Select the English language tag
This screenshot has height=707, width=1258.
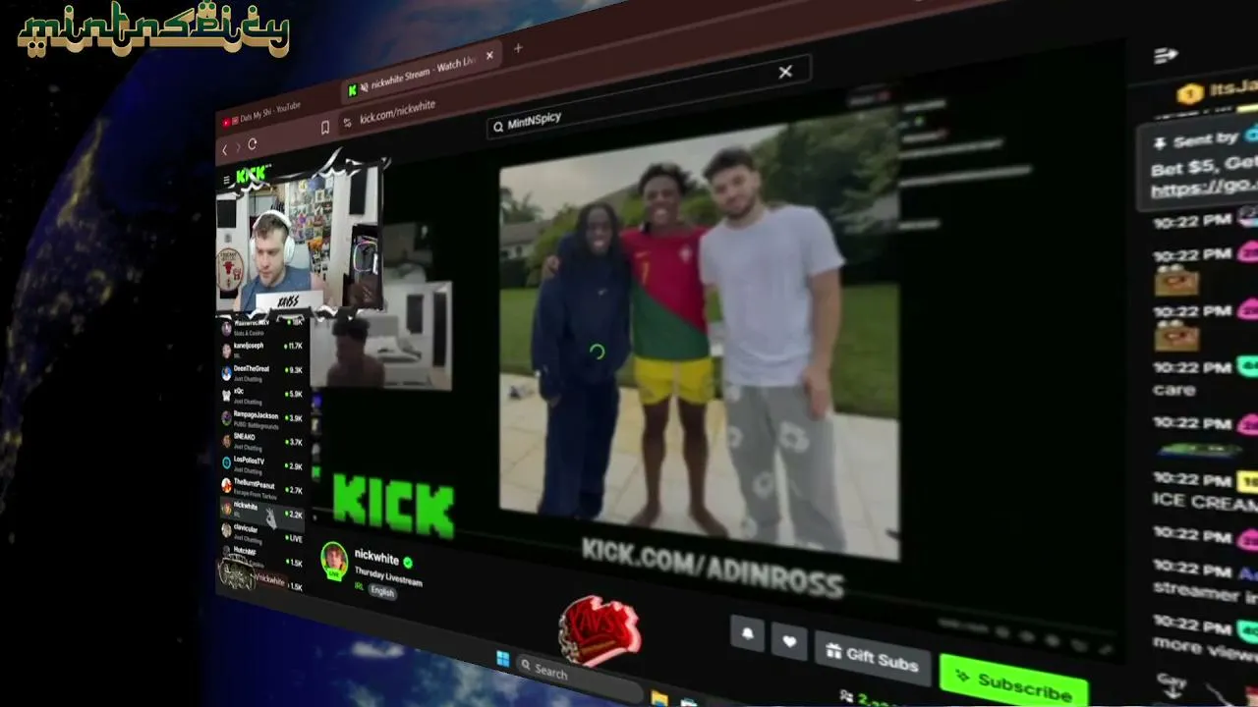point(382,592)
